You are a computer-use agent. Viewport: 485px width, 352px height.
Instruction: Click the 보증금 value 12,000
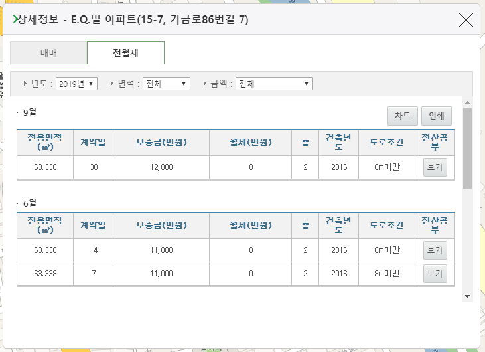(x=161, y=167)
